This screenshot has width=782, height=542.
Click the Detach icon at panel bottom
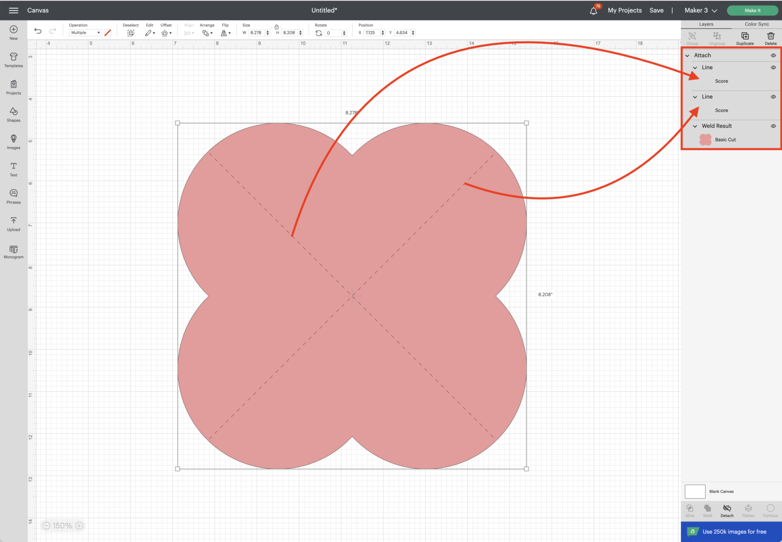(727, 510)
